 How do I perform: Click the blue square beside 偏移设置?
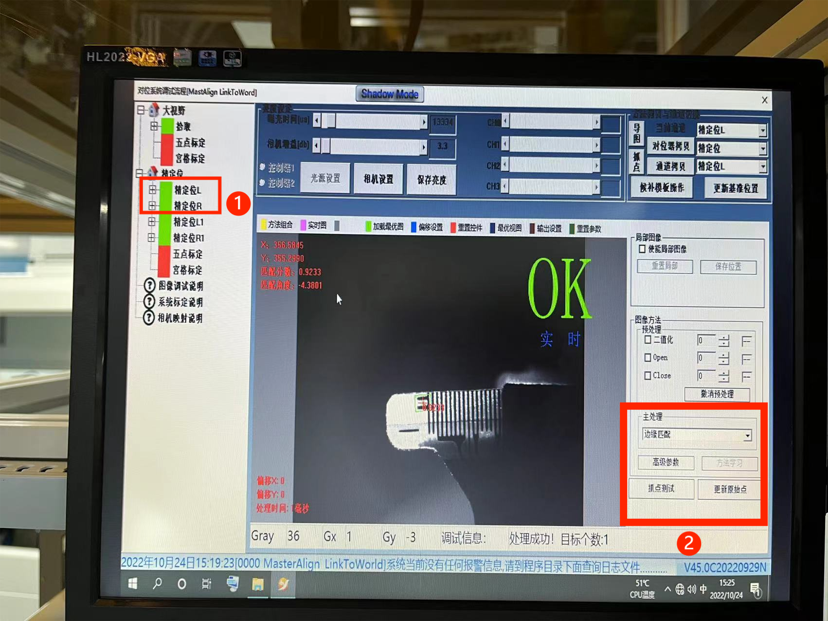click(414, 227)
